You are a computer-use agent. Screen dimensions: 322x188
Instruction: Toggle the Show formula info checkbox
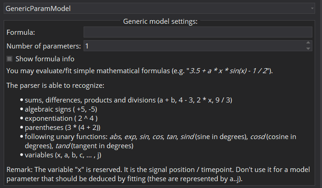[x=10, y=59]
